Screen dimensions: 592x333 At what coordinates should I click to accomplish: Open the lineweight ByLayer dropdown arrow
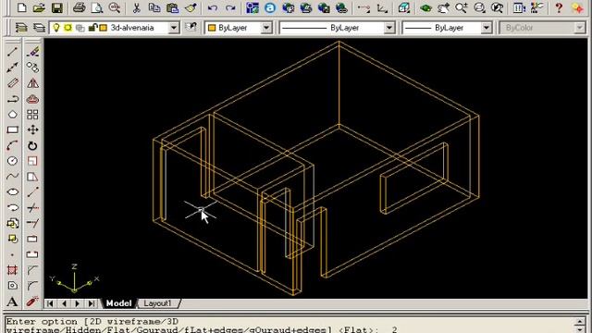click(x=487, y=28)
